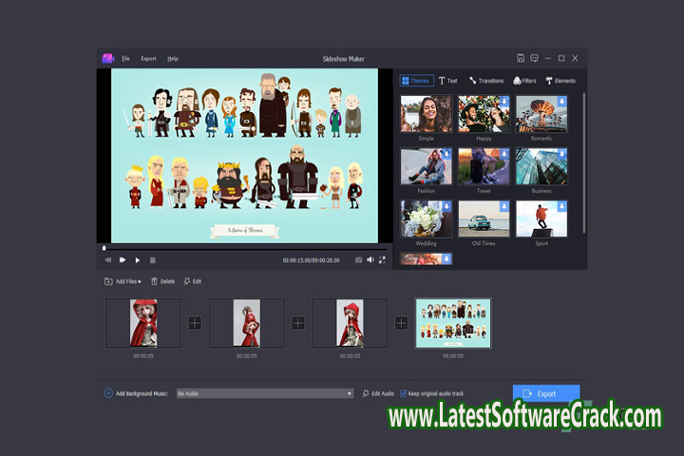Open the Export menu in menu bar
Viewport: 684px width, 456px height.
148,59
